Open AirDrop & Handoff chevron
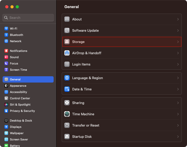Image resolution: width=187 pixels, height=147 pixels. pos(178,53)
